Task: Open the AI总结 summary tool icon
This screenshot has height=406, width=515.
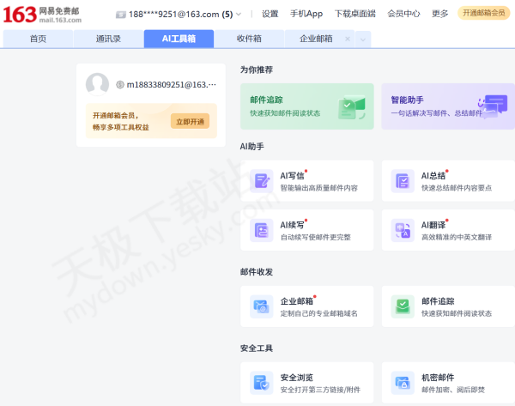Action: point(402,181)
